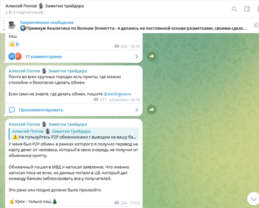Click the АП commenter avatar
The width and height of the screenshot is (259, 208).
tap(12, 56)
